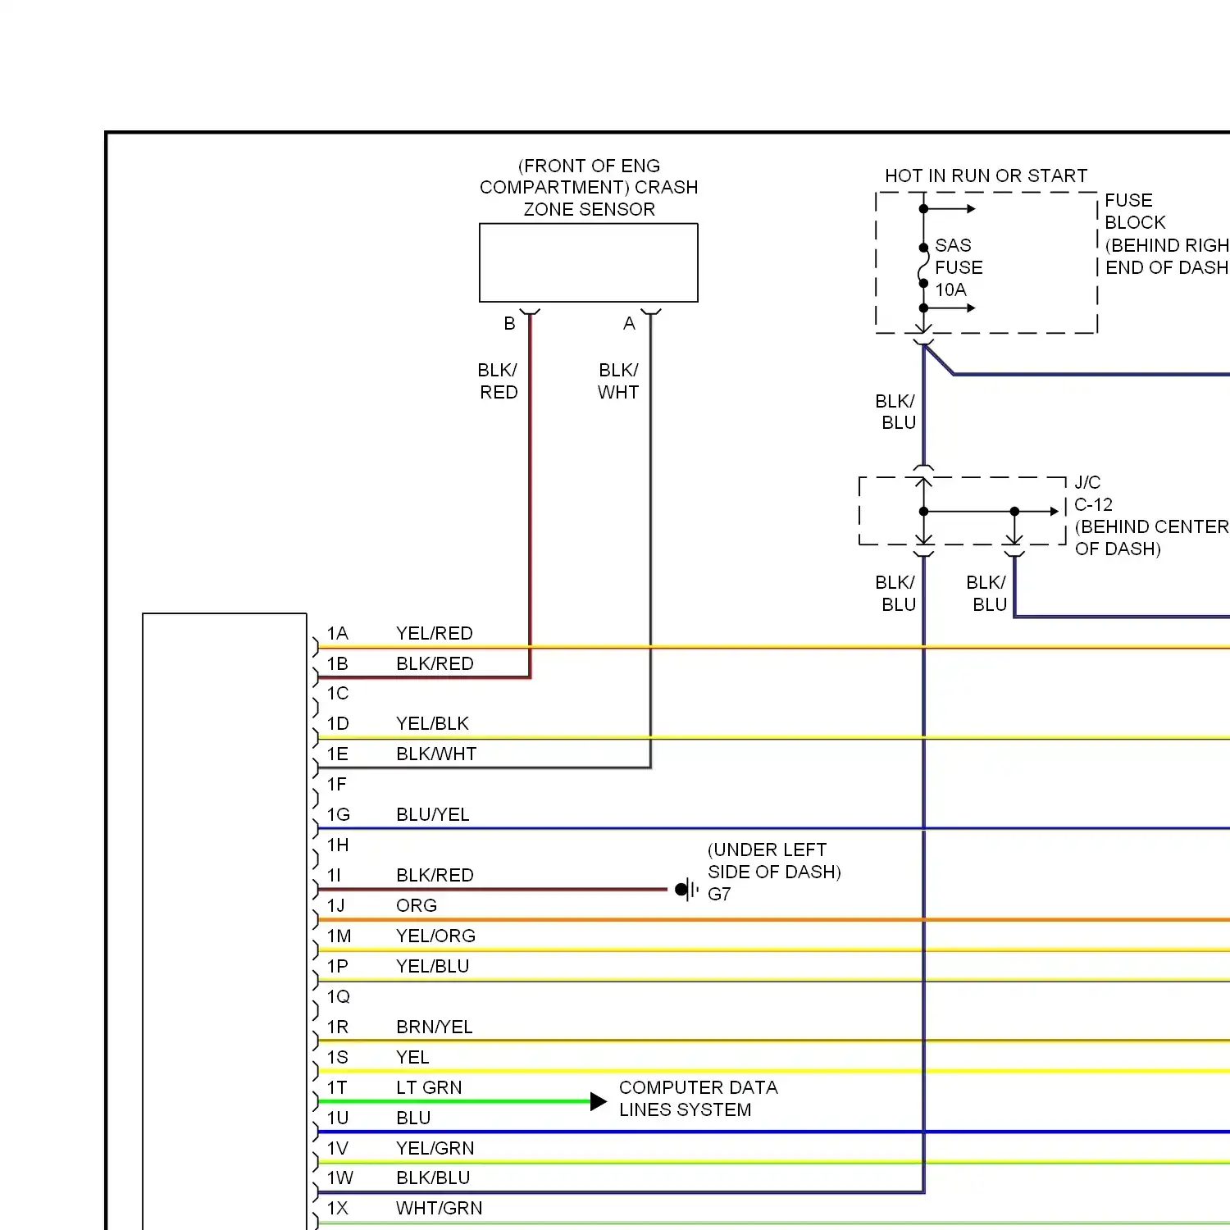Click the 'FUSE BLOCK' label
The image size is (1230, 1230).
click(1135, 212)
